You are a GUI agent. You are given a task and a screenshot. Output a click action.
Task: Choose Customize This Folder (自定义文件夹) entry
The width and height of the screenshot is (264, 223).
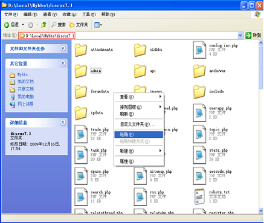click(x=139, y=124)
